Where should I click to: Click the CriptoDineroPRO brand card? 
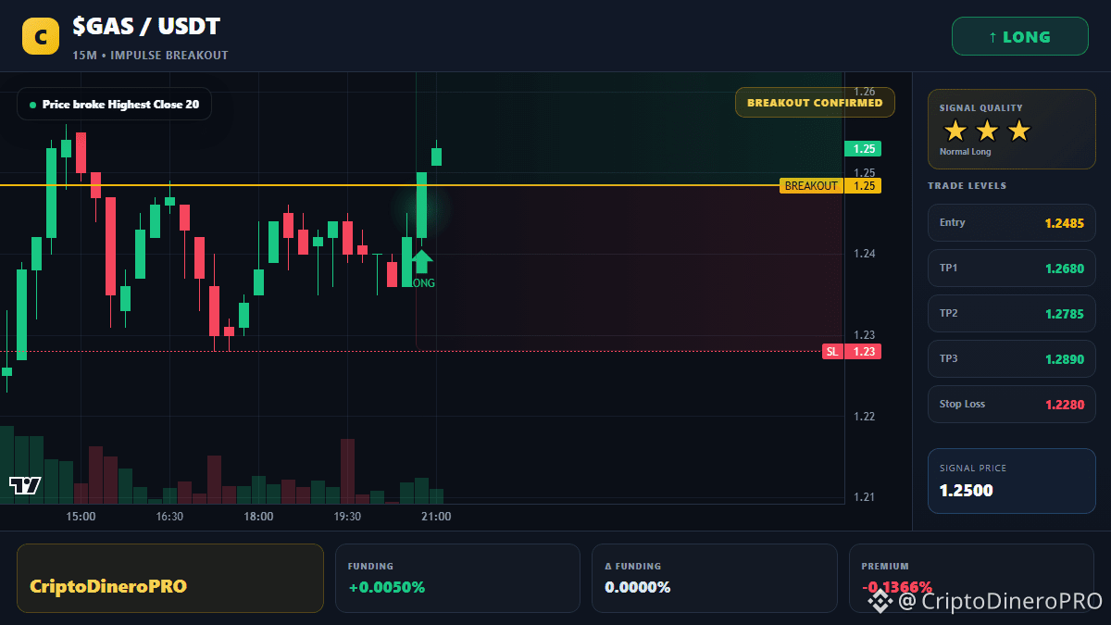(170, 578)
